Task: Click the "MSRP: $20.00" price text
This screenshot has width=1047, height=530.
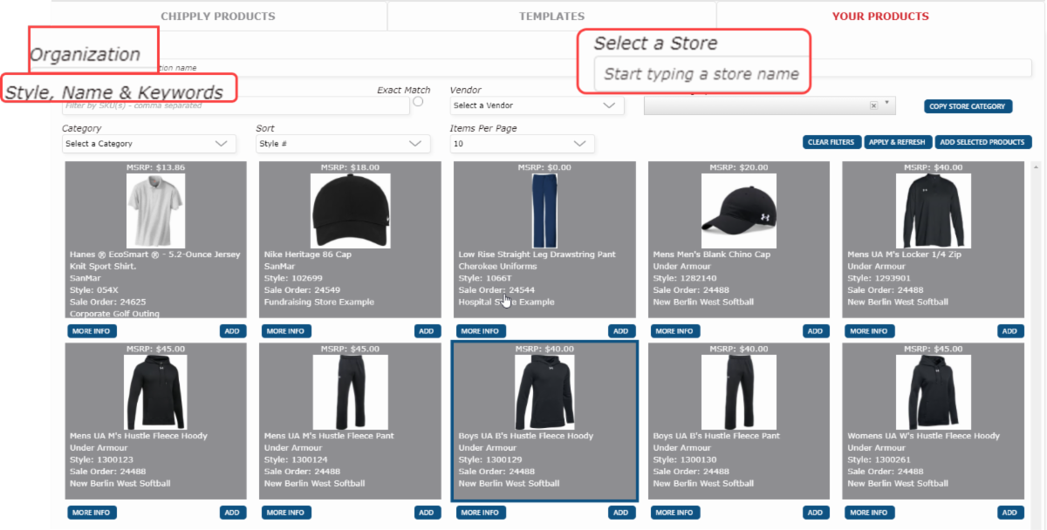Action: point(739,167)
